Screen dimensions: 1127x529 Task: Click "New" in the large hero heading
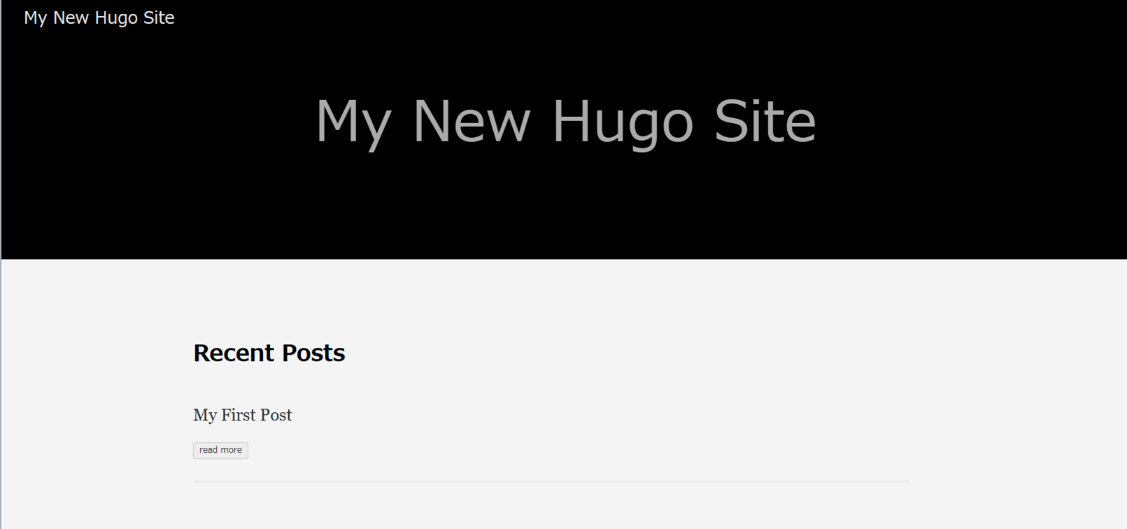[x=471, y=121]
